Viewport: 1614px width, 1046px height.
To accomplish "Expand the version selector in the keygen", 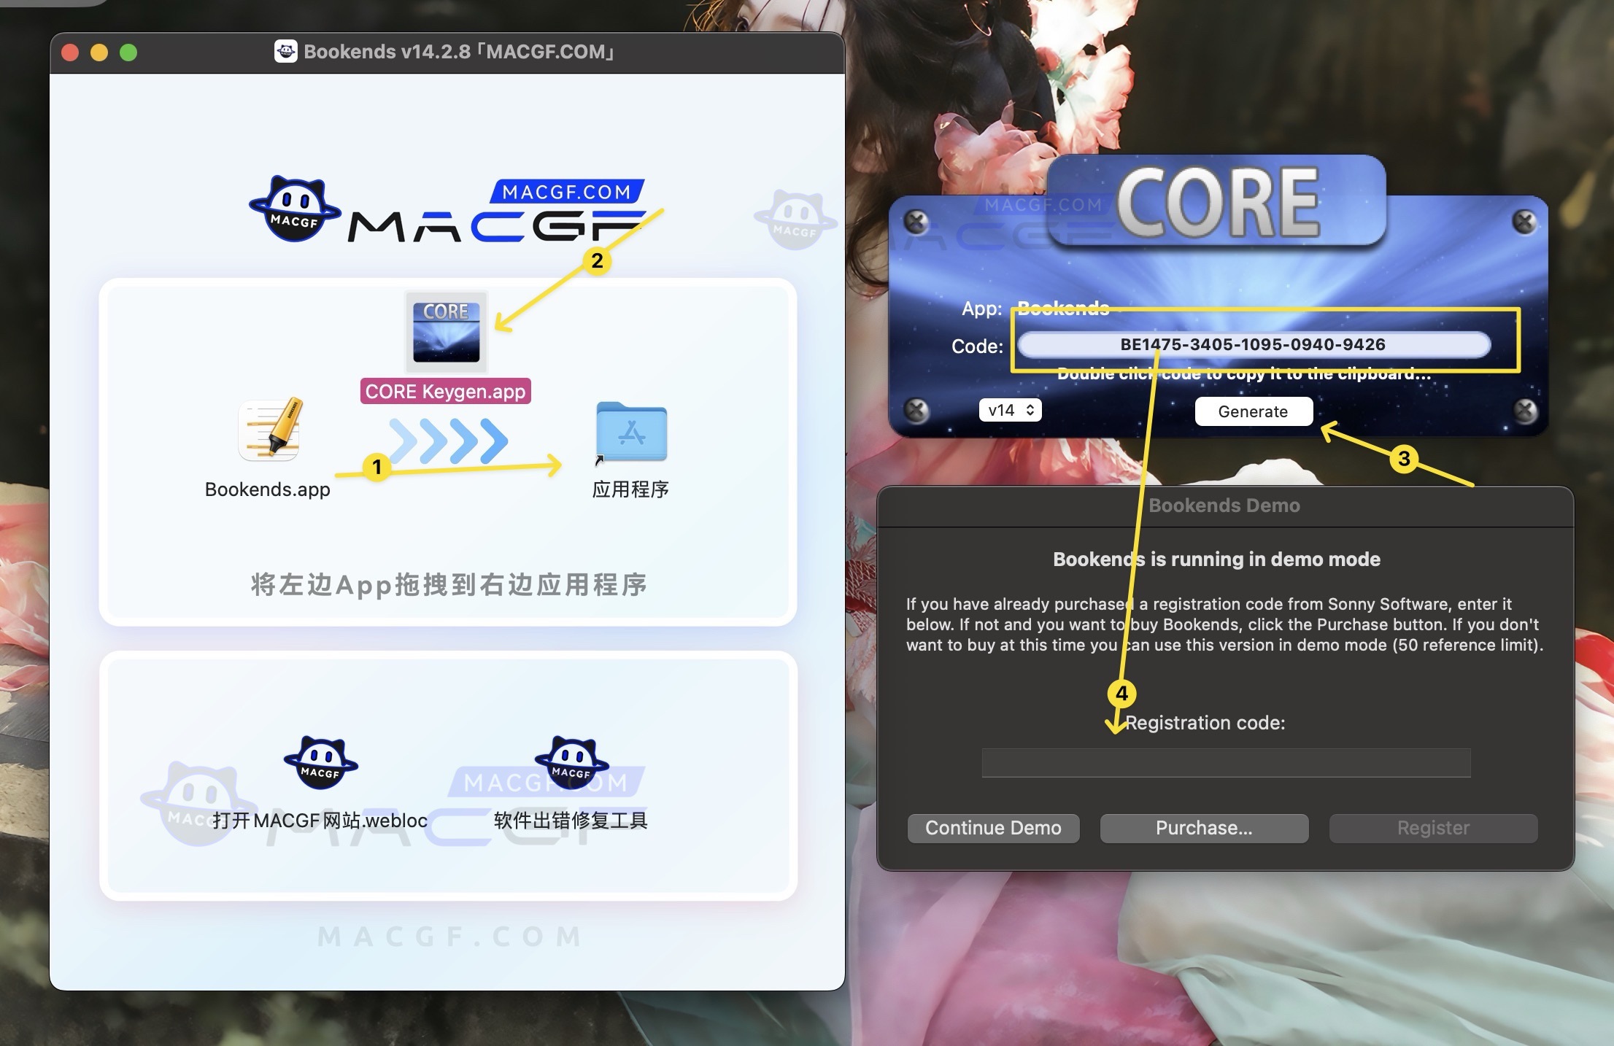I will coord(1010,410).
